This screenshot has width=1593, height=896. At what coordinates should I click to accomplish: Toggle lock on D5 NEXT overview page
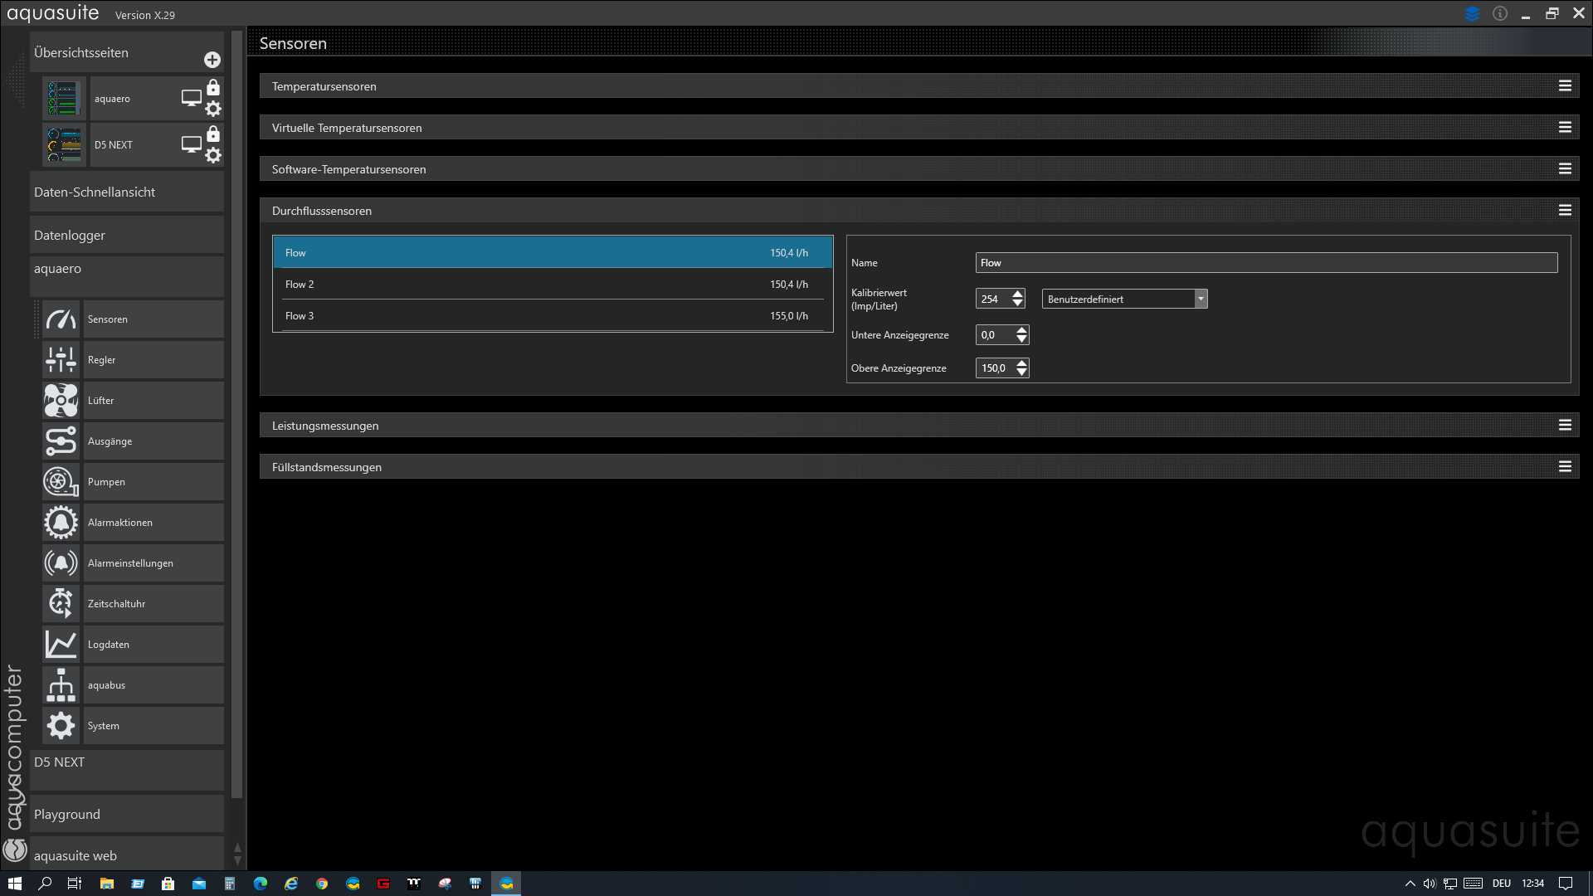[213, 134]
